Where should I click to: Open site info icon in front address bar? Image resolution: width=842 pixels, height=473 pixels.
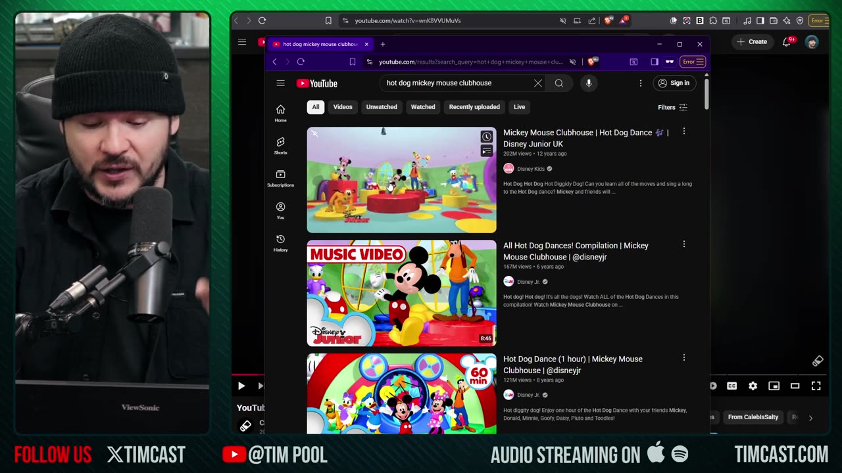coord(370,62)
